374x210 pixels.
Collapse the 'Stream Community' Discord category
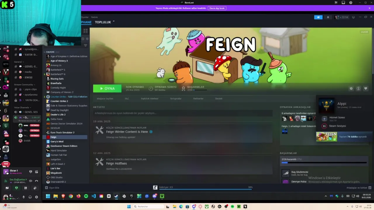coord(24,85)
